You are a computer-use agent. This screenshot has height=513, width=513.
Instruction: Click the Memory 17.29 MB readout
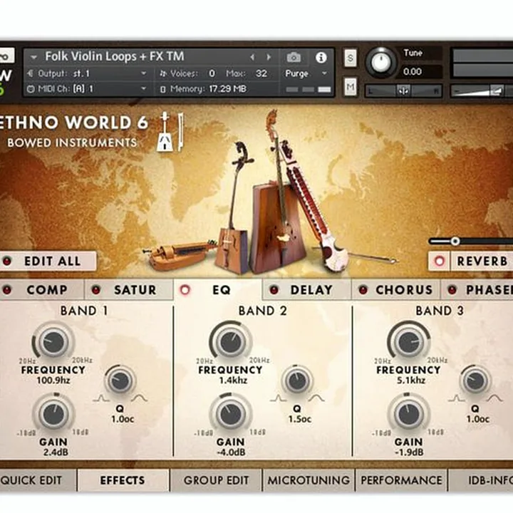click(208, 88)
